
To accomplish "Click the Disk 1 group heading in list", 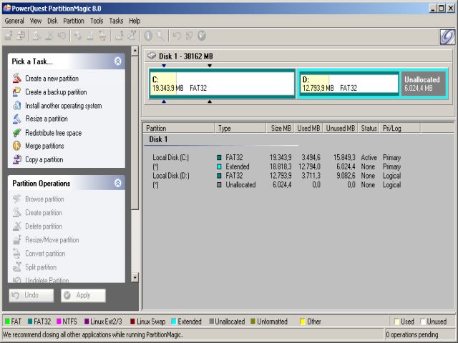I will (158, 139).
